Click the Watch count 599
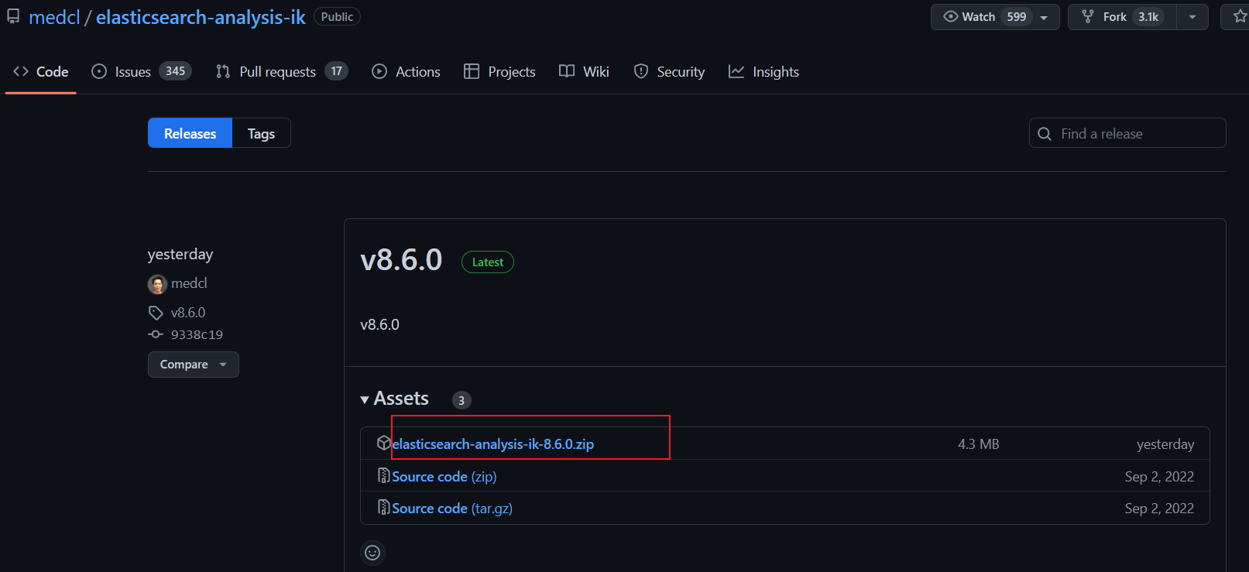 pos(1017,17)
